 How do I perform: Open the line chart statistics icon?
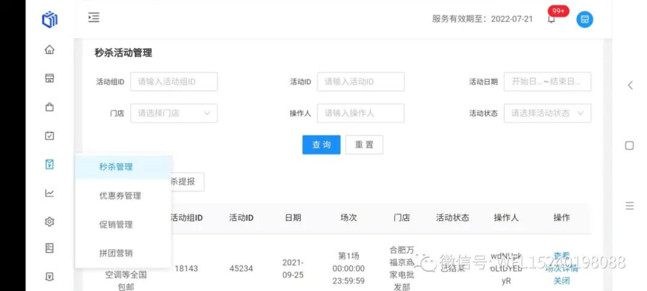point(50,193)
